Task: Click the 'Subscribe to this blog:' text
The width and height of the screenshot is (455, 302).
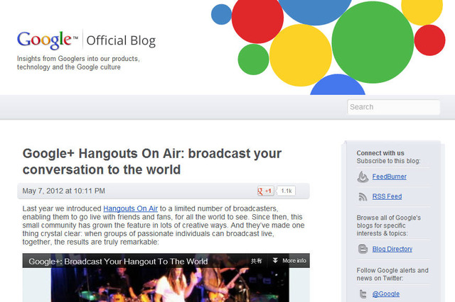Action: pos(388,161)
